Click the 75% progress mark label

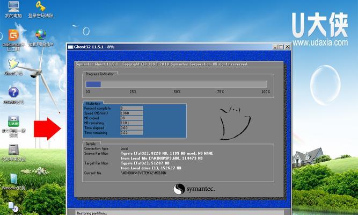click(x=220, y=92)
